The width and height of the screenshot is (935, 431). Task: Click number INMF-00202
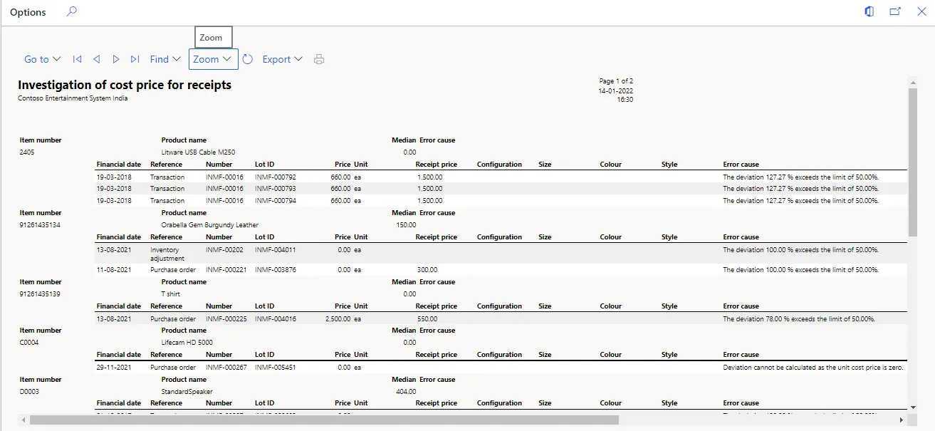224,249
